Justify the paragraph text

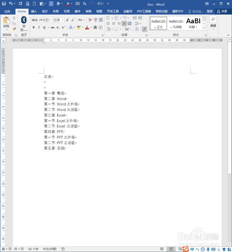tap(124, 24)
